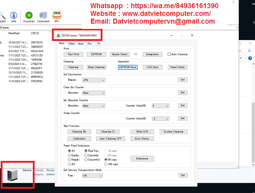Expand the Pump Counter value dropdown
Viewport: 255px width, 193px height.
[161, 119]
